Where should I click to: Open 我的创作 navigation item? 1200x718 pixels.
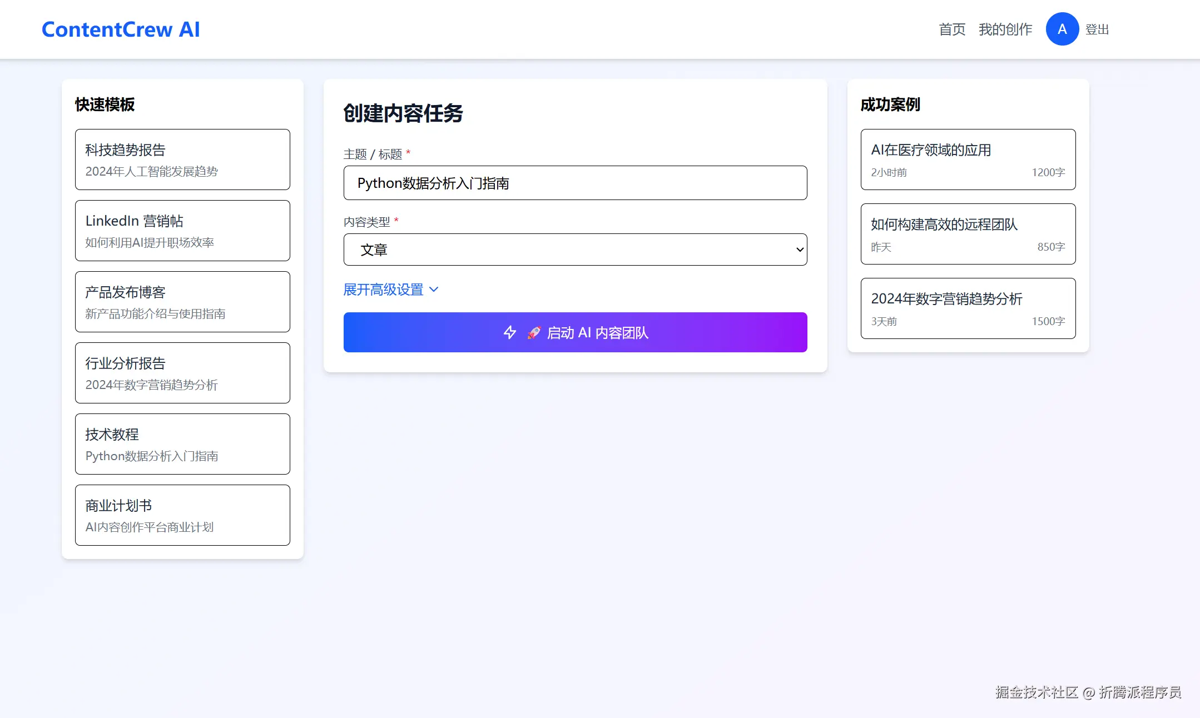point(1005,29)
